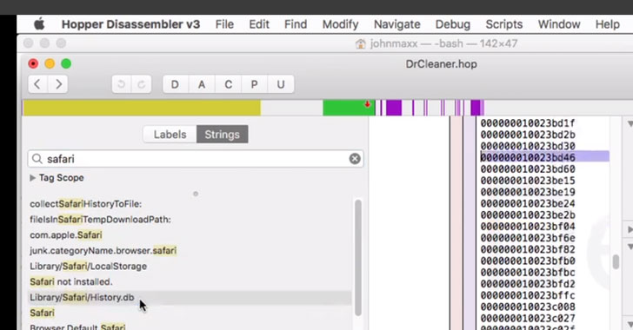Screen dimensions: 633x330
Task: Click the strings list scrollbar
Action: [x=357, y=257]
